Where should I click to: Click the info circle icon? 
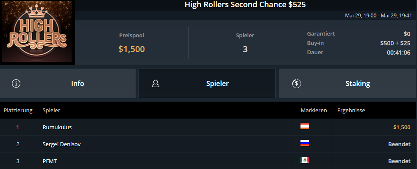(16, 83)
